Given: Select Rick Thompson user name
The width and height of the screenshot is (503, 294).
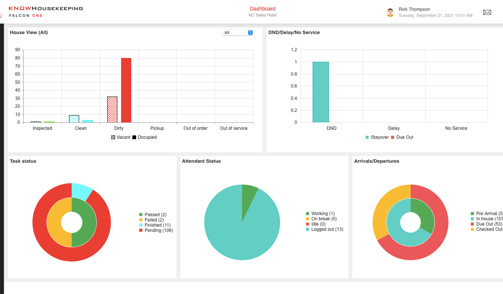Looking at the screenshot, I should [414, 9].
